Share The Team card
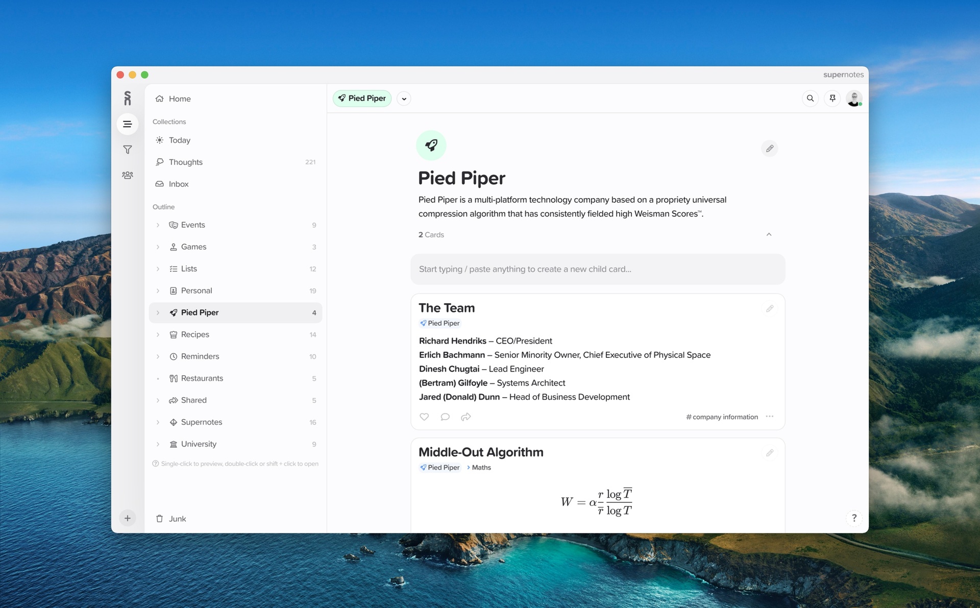980x608 pixels. click(465, 417)
